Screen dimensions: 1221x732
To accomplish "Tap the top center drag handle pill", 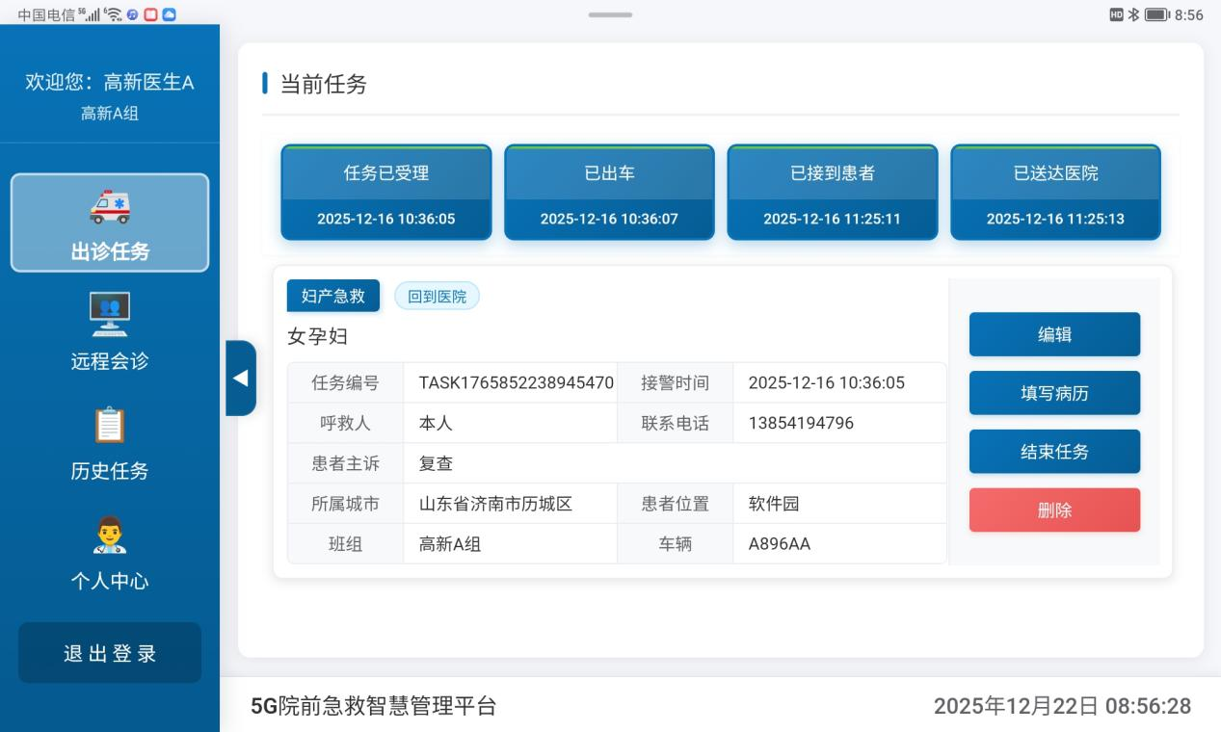I will 611,14.
